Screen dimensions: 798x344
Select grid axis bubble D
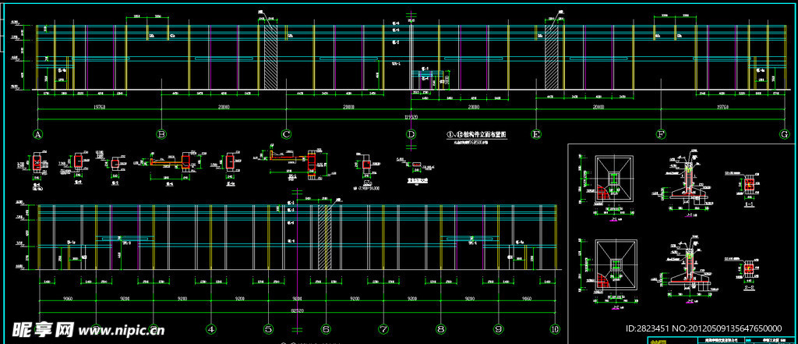click(x=411, y=134)
